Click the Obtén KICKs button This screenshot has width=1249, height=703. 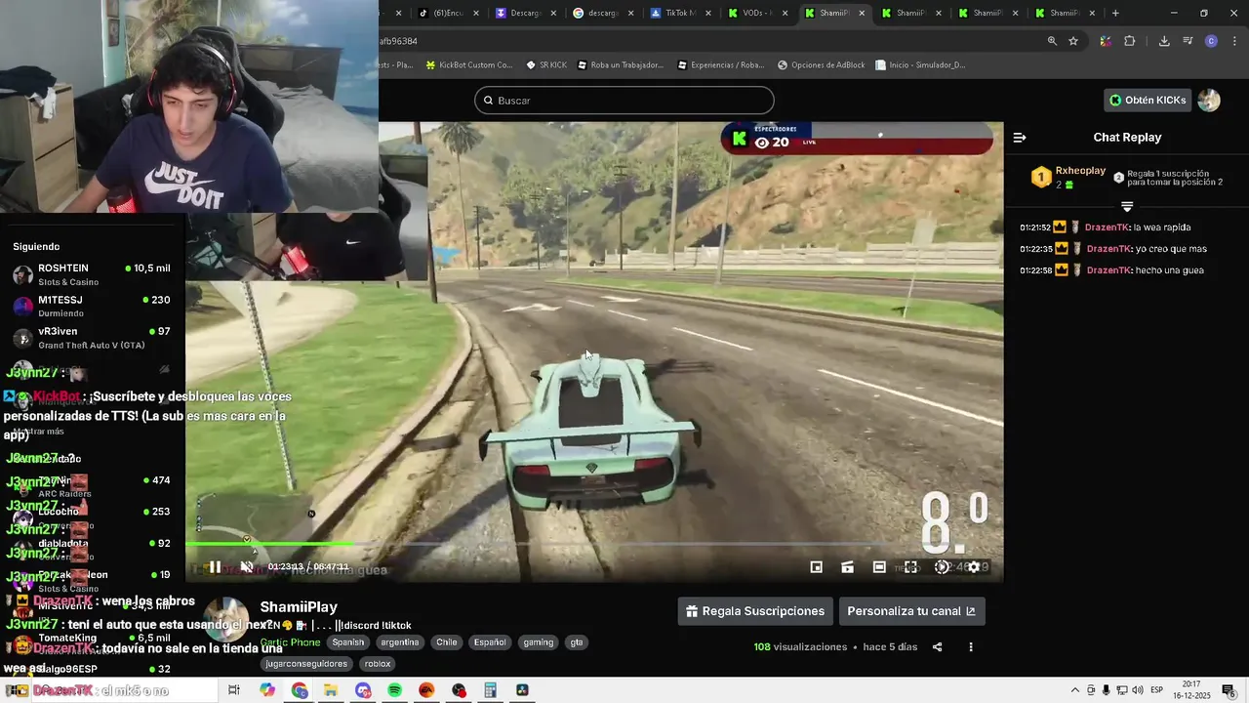coord(1148,100)
